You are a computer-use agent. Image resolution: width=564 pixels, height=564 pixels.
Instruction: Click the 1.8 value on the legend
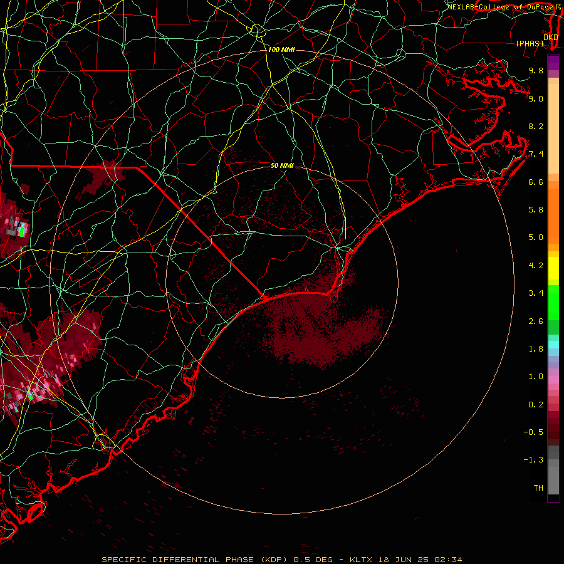click(536, 349)
